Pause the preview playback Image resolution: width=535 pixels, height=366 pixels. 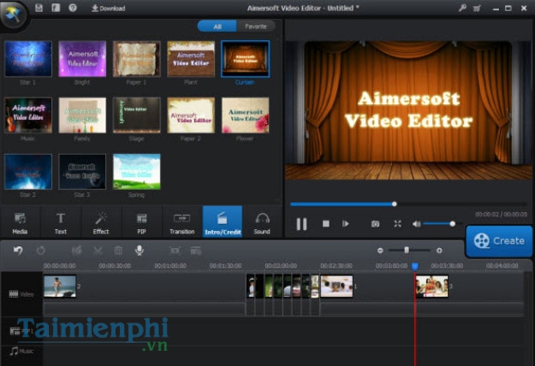[301, 224]
